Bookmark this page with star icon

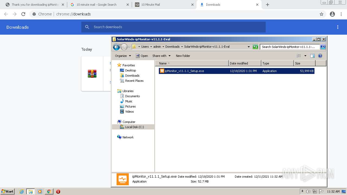click(322, 14)
